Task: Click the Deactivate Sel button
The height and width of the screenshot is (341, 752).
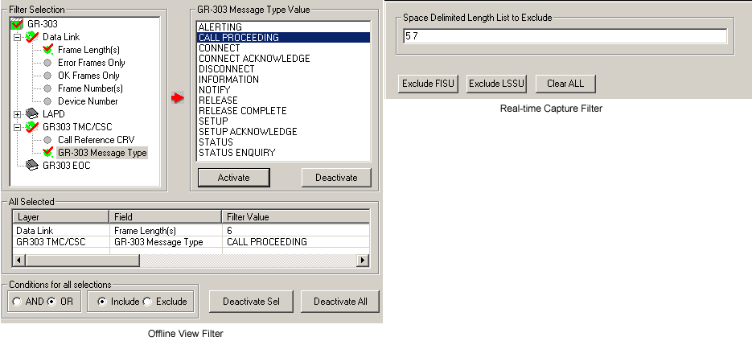Action: [251, 302]
